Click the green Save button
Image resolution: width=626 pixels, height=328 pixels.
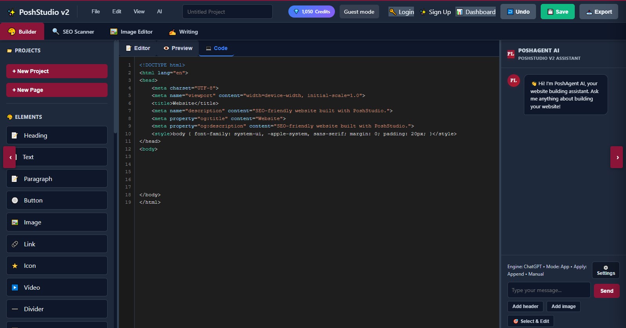(x=557, y=12)
